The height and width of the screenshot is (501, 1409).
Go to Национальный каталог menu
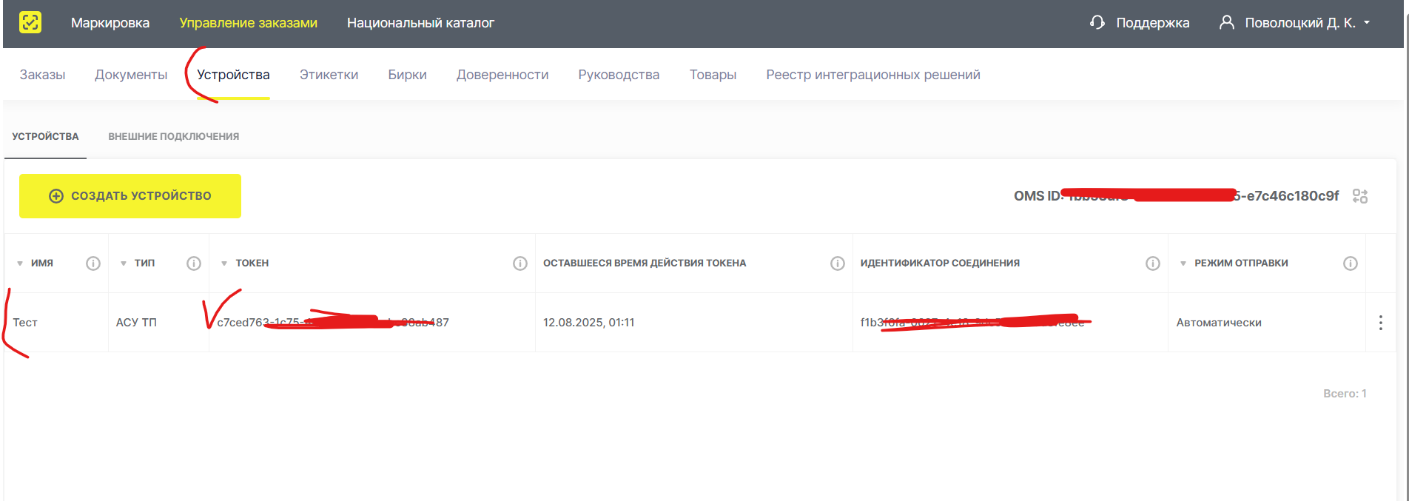pos(420,23)
